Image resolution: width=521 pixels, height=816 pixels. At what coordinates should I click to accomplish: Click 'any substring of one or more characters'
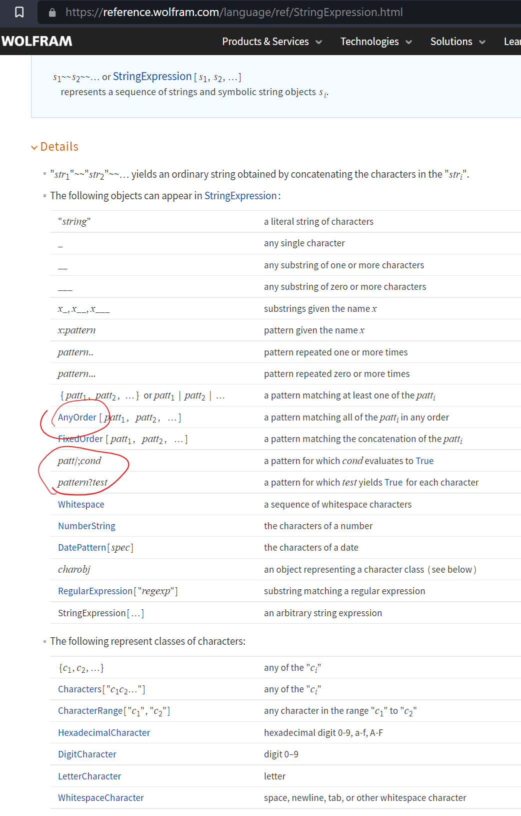pos(344,265)
